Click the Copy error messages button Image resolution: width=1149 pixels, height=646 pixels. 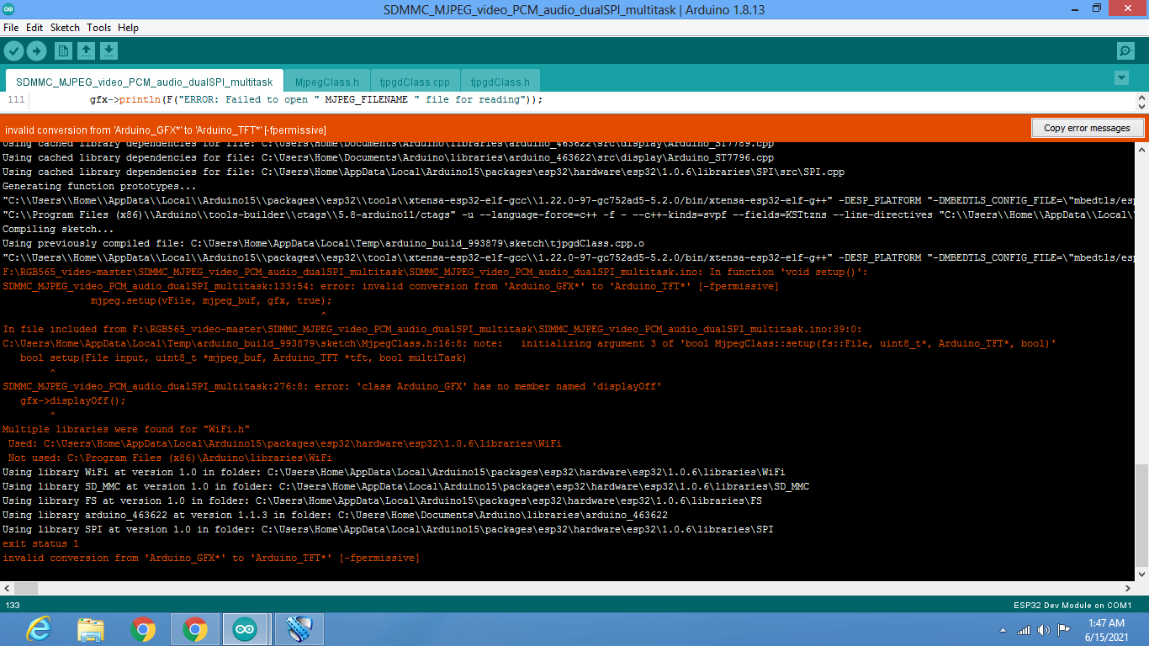[1088, 127]
